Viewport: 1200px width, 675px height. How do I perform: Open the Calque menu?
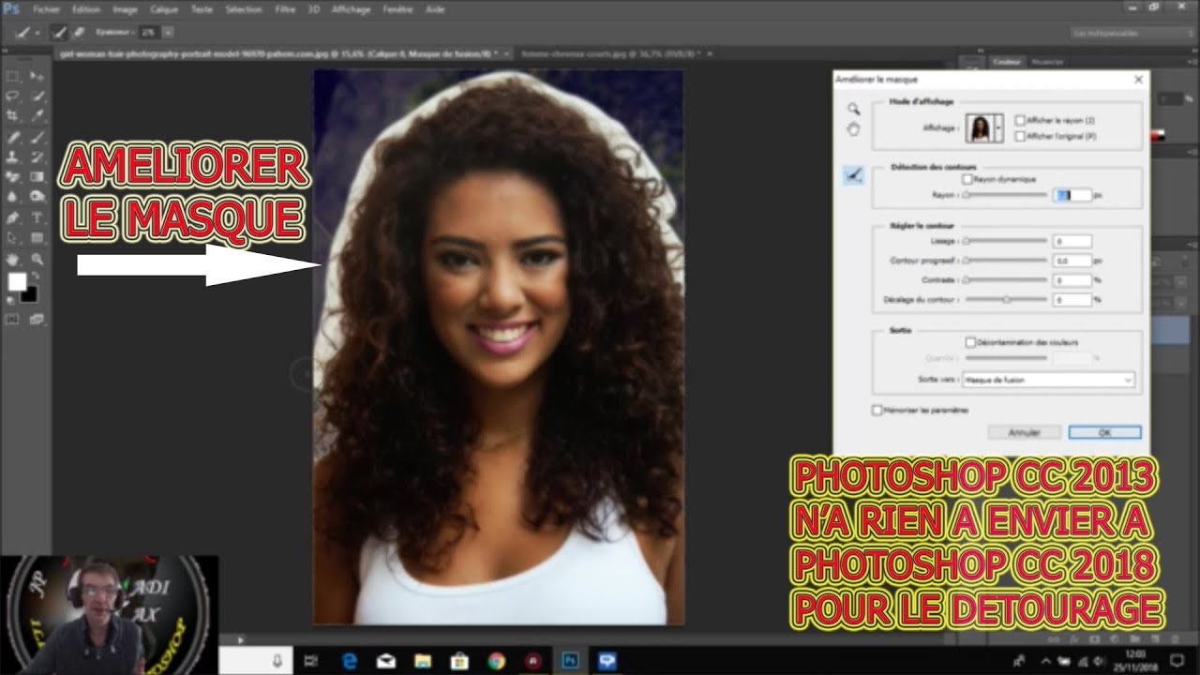point(164,8)
